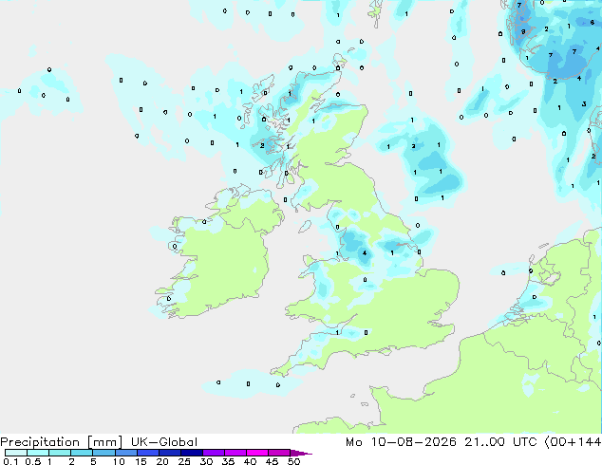
Task: Click the legend label '35'
Action: [x=228, y=461]
